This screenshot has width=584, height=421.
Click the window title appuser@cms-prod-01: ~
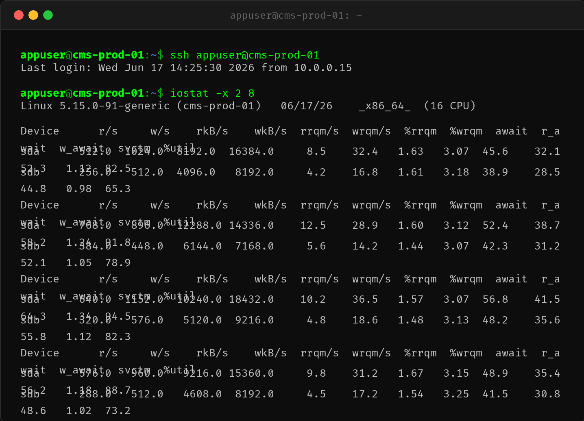(296, 15)
